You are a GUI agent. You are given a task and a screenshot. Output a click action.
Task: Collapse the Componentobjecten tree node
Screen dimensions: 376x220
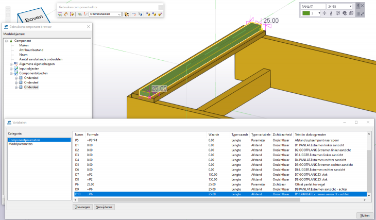11,73
